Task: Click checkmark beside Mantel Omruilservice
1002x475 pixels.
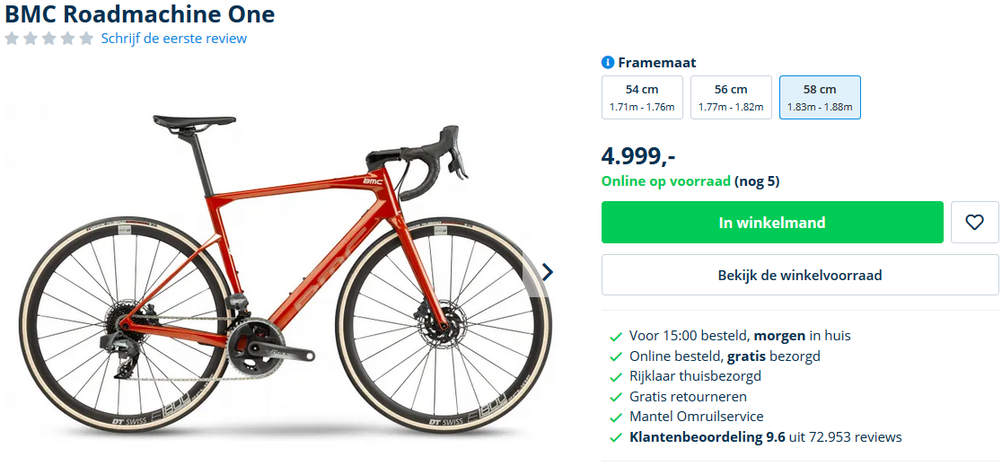Action: coord(615,418)
